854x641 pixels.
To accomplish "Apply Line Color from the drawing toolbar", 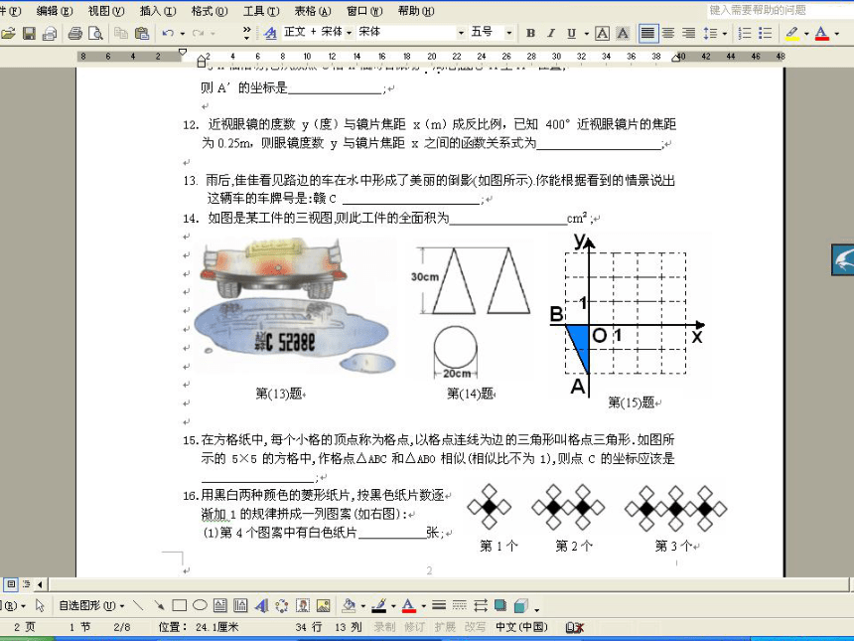I will 379,605.
